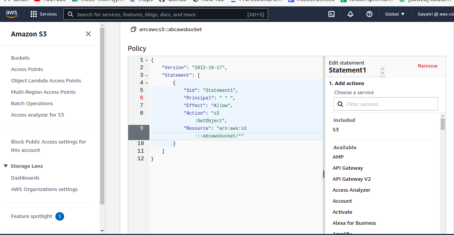Choose Alexa for Business service
The width and height of the screenshot is (454, 235).
[354, 223]
